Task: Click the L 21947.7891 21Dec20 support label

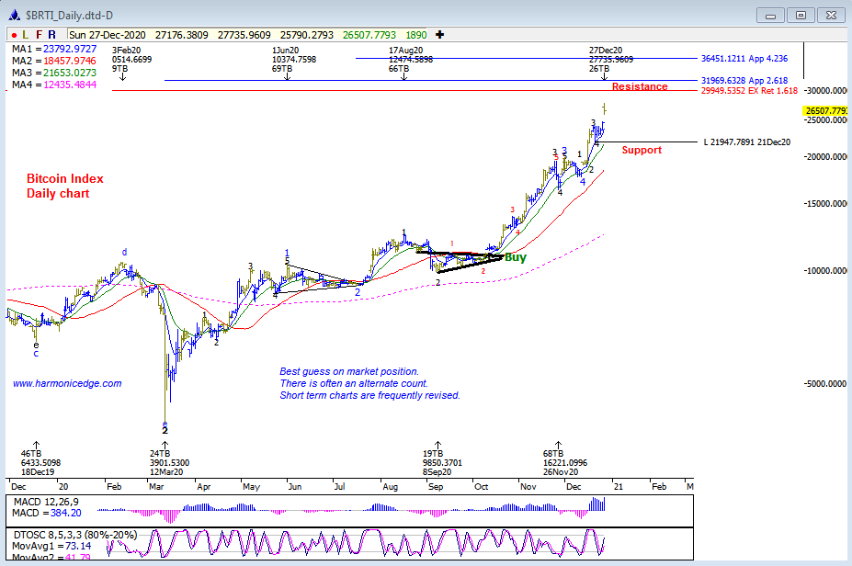Action: click(747, 142)
